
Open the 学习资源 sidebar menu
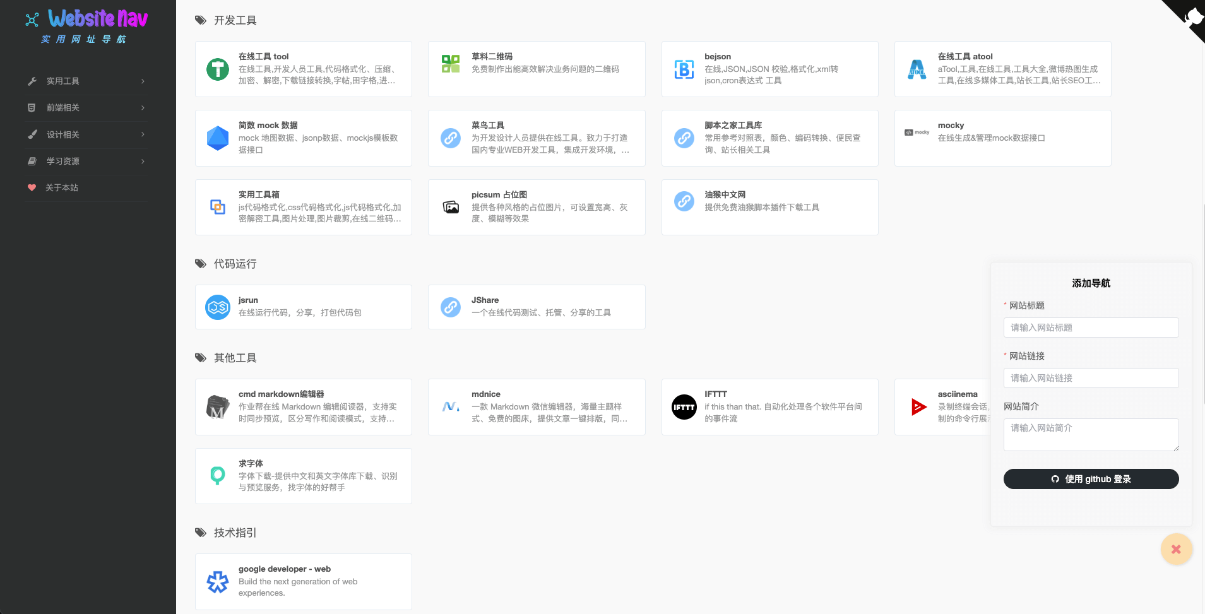(x=87, y=162)
